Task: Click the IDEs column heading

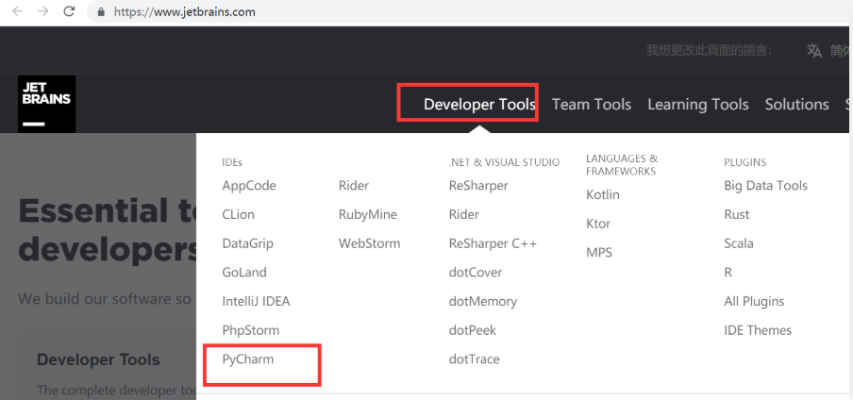Action: (x=232, y=162)
